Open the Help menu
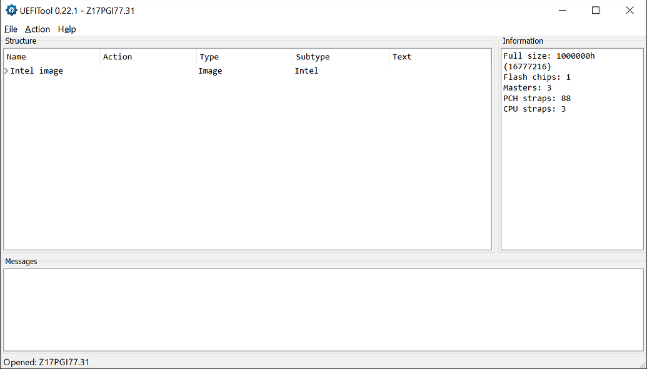Viewport: 647px width, 369px height. [67, 29]
